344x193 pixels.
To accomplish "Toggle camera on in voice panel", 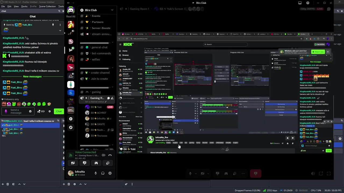I will [x=73, y=163].
